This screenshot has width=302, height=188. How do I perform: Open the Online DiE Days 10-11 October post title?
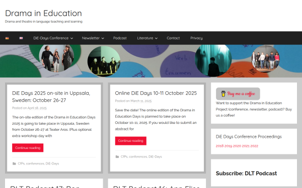pyautogui.click(x=156, y=93)
